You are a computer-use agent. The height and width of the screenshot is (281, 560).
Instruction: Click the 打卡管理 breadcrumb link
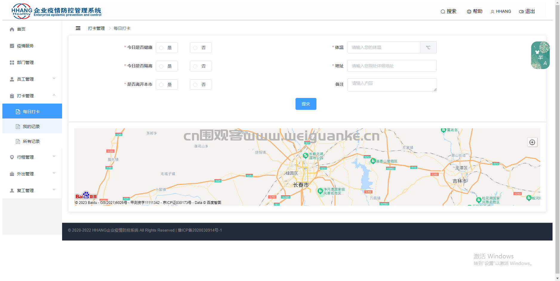click(x=96, y=28)
